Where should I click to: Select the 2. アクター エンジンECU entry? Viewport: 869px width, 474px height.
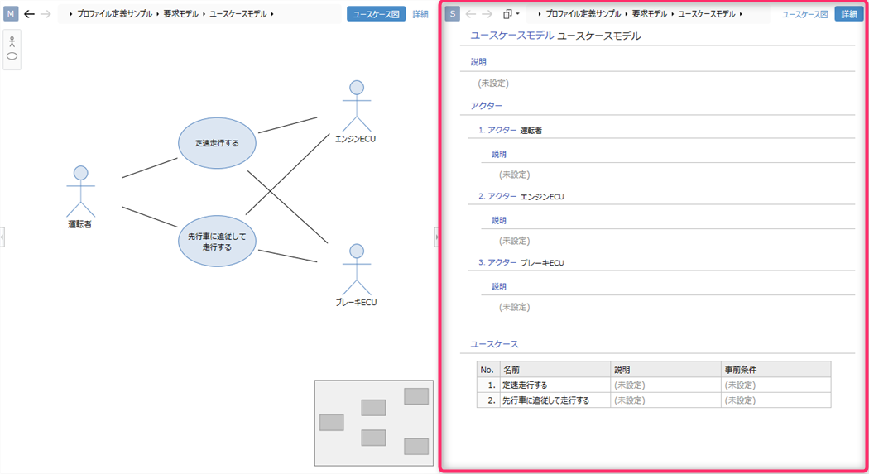(521, 197)
